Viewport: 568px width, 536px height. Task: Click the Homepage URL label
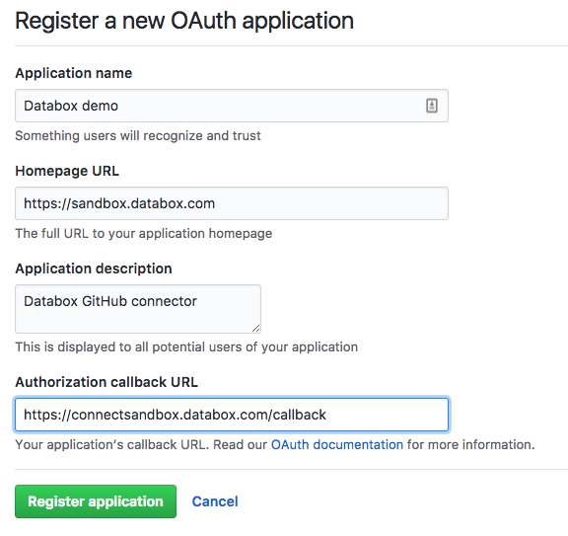67,171
